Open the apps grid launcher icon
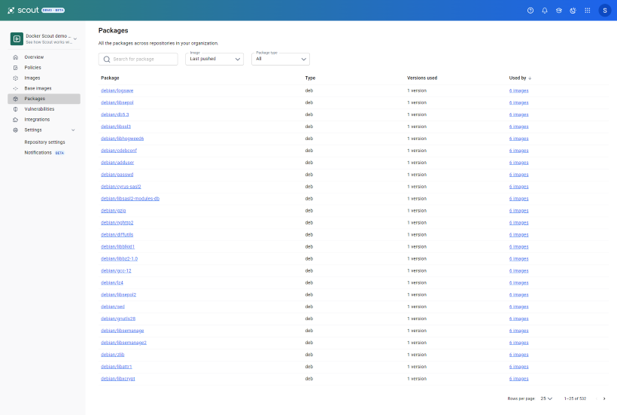Viewport: 617px width, 415px height. click(x=588, y=11)
